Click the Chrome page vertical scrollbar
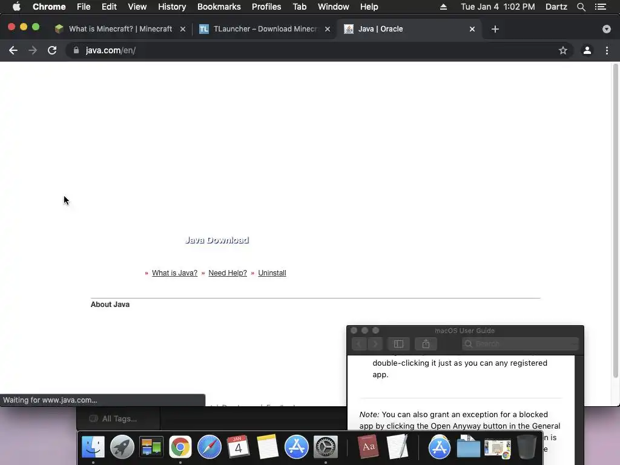Screen dimensions: 620x465 tap(615, 220)
